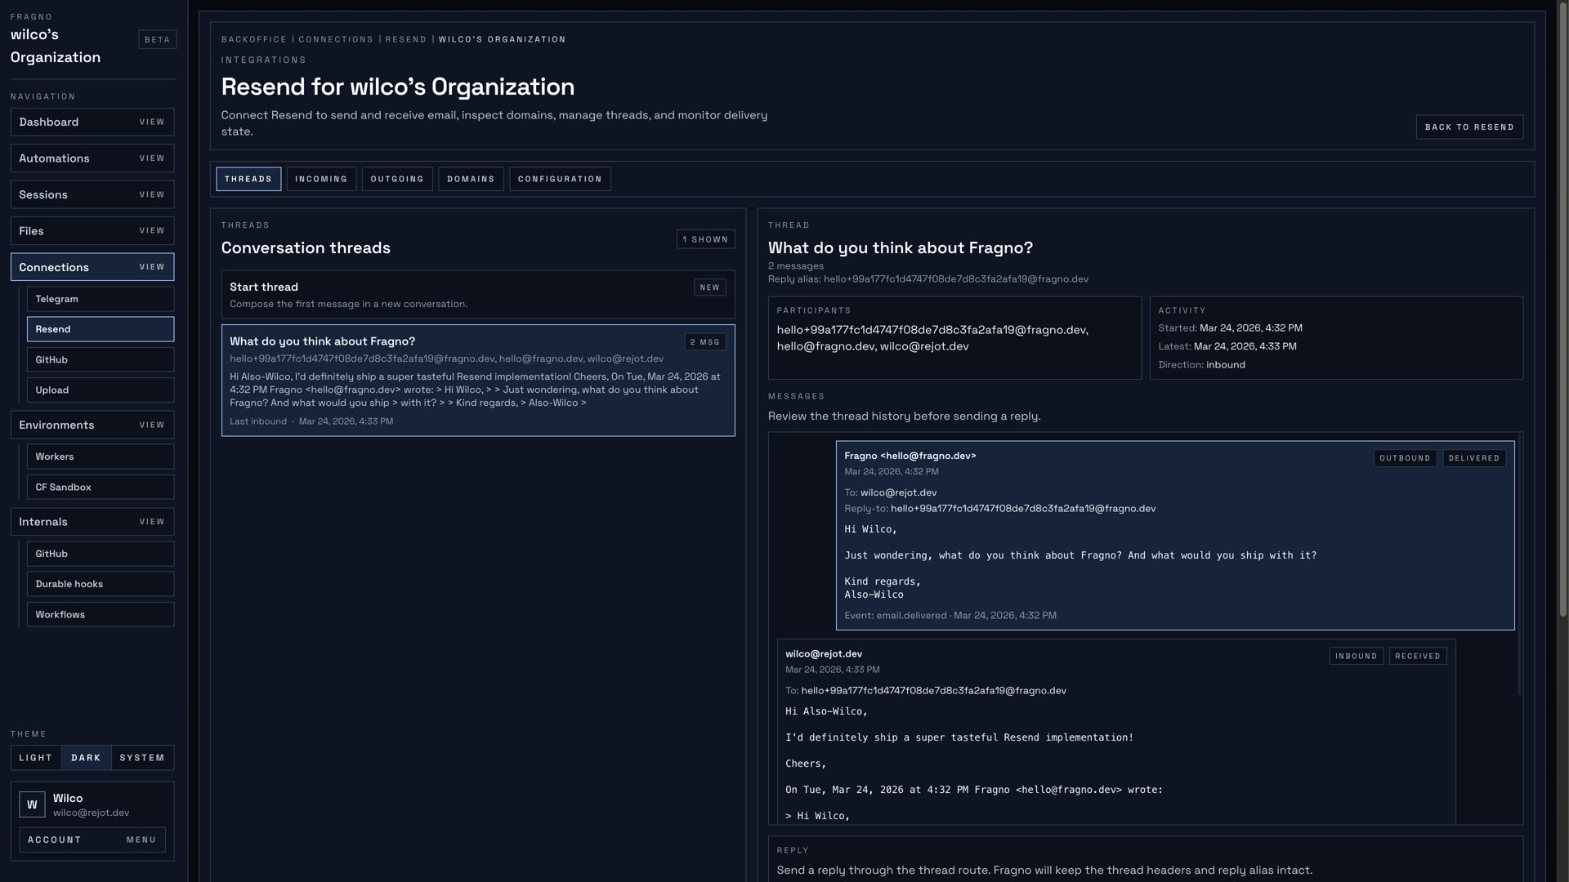Open Durable hooks under Internals
Viewport: 1569px width, 882px height.
[100, 584]
